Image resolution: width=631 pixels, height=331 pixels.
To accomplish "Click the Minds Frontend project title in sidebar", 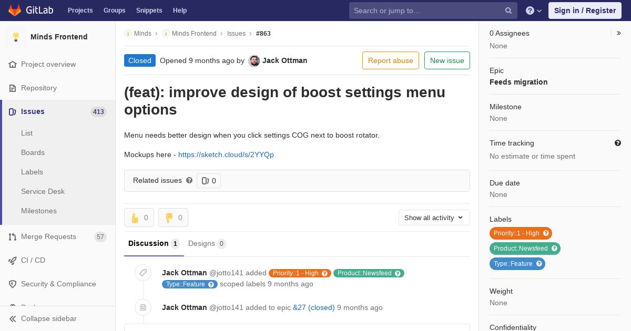I will click(59, 37).
